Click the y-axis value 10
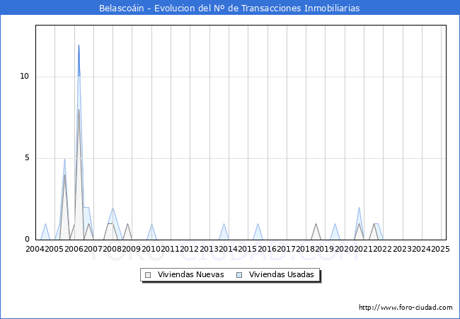 (x=25, y=77)
